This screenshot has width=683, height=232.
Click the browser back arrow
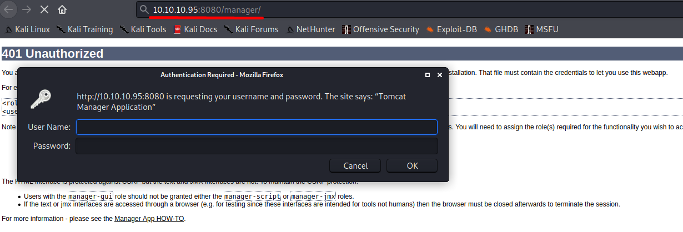click(8, 9)
